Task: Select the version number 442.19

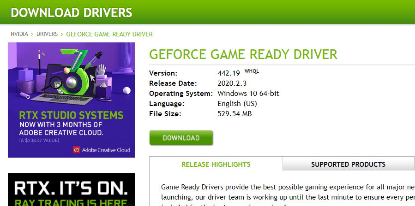Action: (x=229, y=73)
